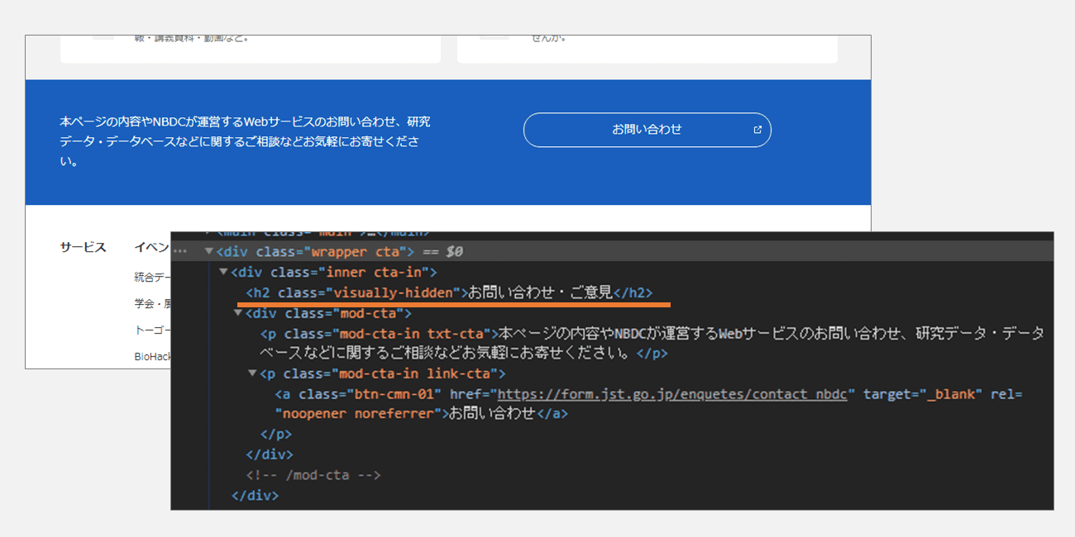Click the /mod-cta HTML comment line
Screen dimensions: 1075x537
coord(313,475)
